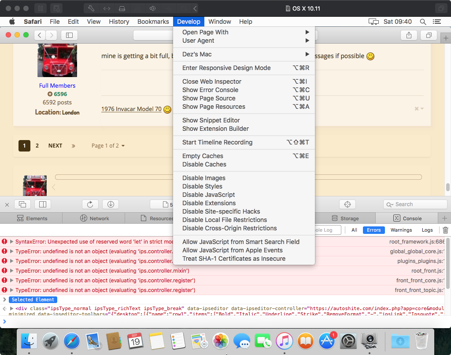This screenshot has height=355, width=451.
Task: Clear console with trash can icon
Action: click(x=445, y=230)
